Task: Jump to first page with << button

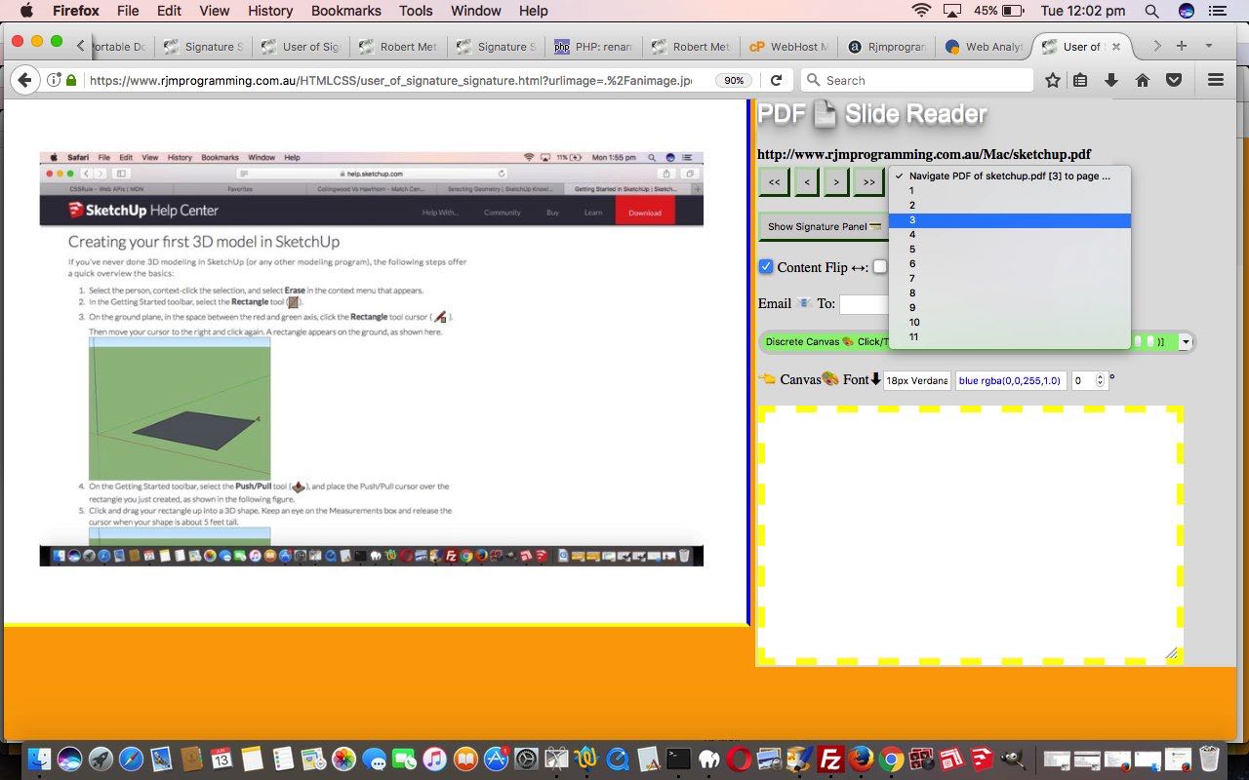Action: [774, 182]
